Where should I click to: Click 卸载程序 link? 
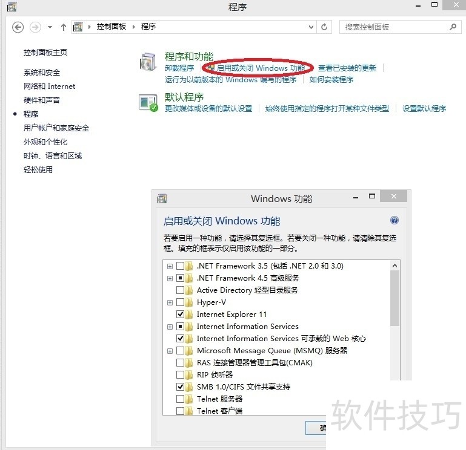tap(179, 68)
